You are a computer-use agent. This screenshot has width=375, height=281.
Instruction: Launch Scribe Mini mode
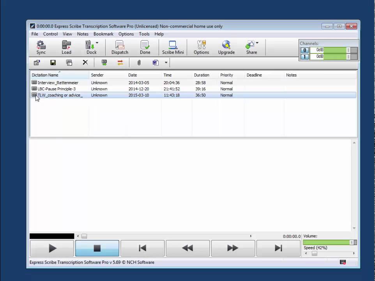pyautogui.click(x=173, y=47)
